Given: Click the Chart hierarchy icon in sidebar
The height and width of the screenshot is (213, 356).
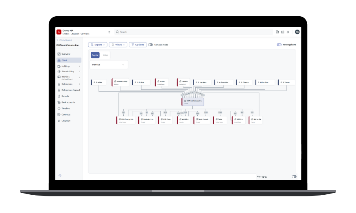Looking at the screenshot, I should click(x=59, y=60).
